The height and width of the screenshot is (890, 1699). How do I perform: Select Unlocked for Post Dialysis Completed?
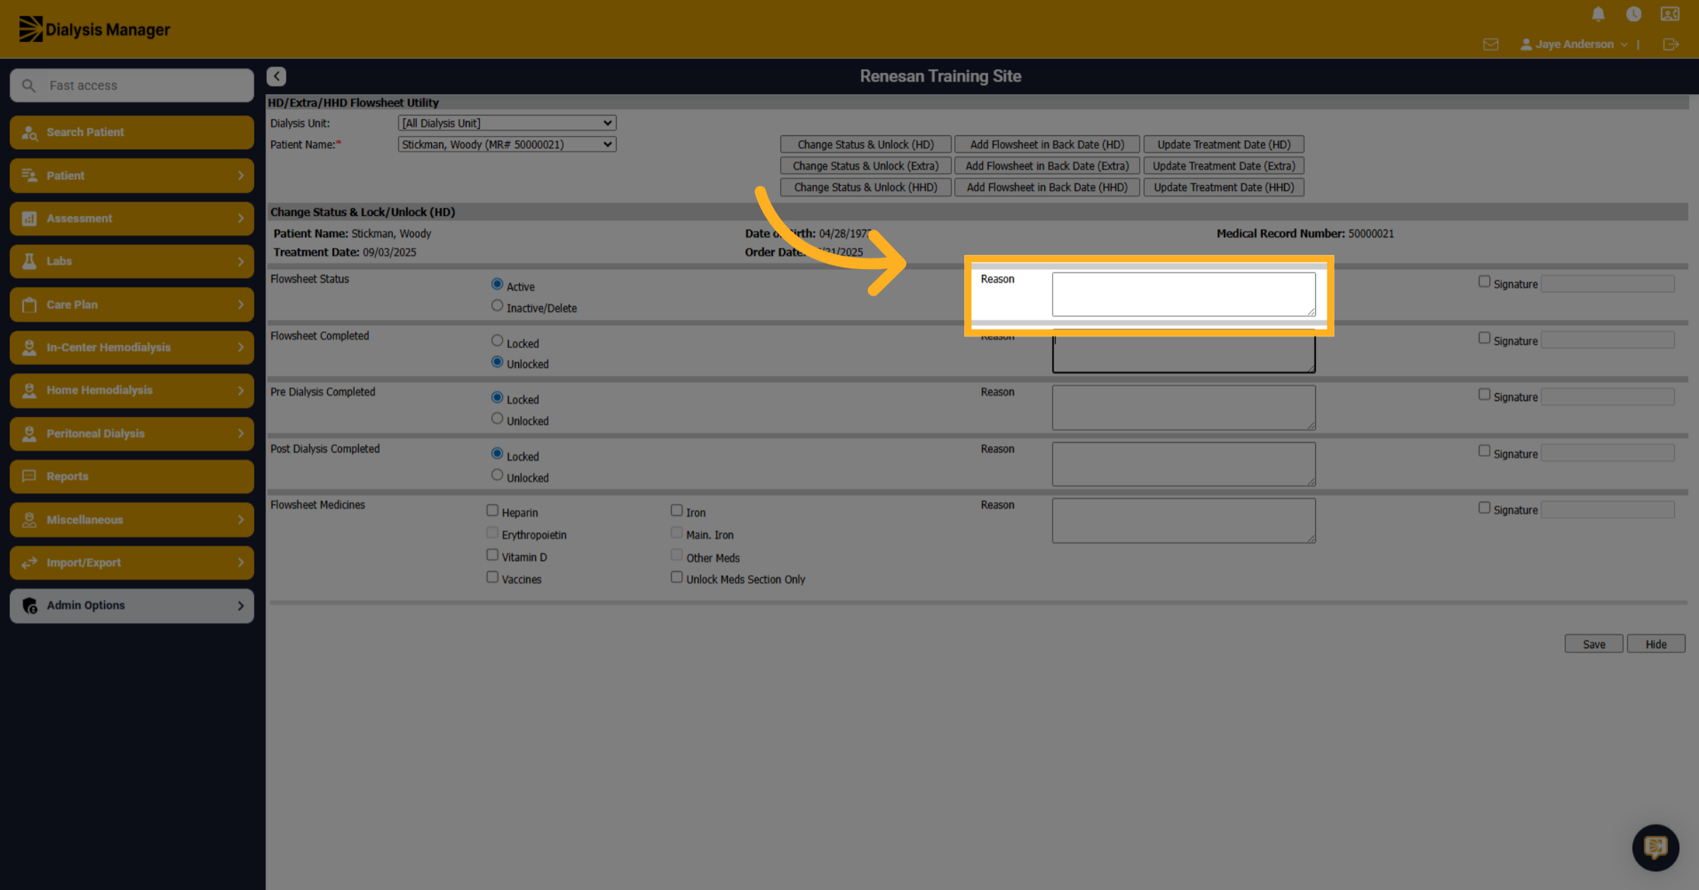tap(497, 475)
